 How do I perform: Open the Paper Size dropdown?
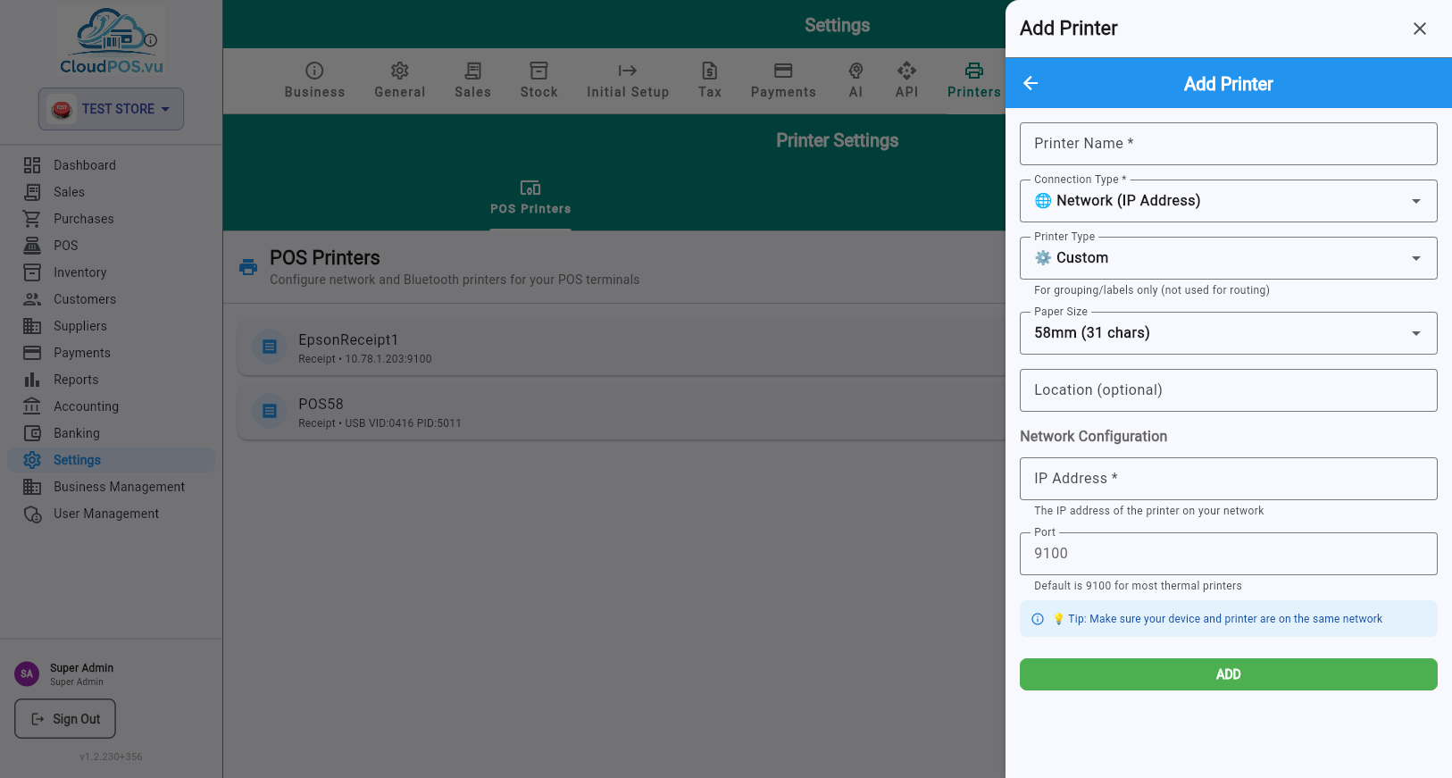coord(1229,333)
